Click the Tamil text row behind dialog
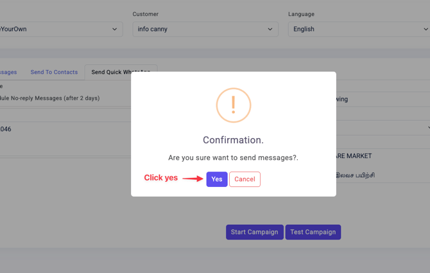This screenshot has height=273, width=430. coord(356,175)
